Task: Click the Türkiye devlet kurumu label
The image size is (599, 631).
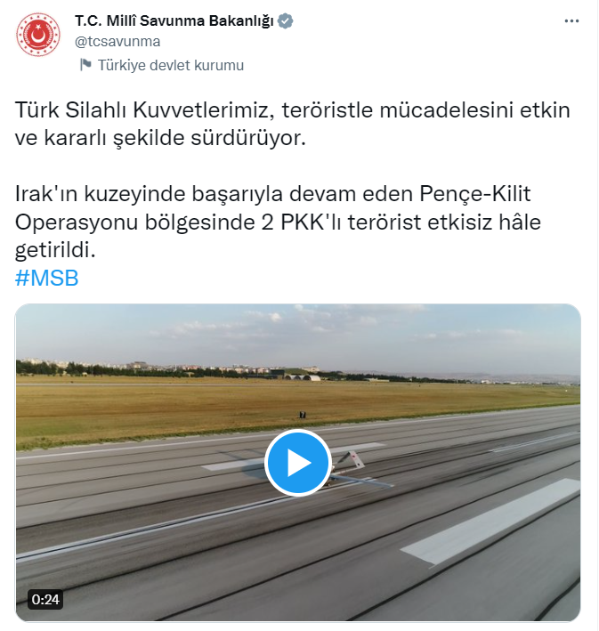Action: (171, 65)
